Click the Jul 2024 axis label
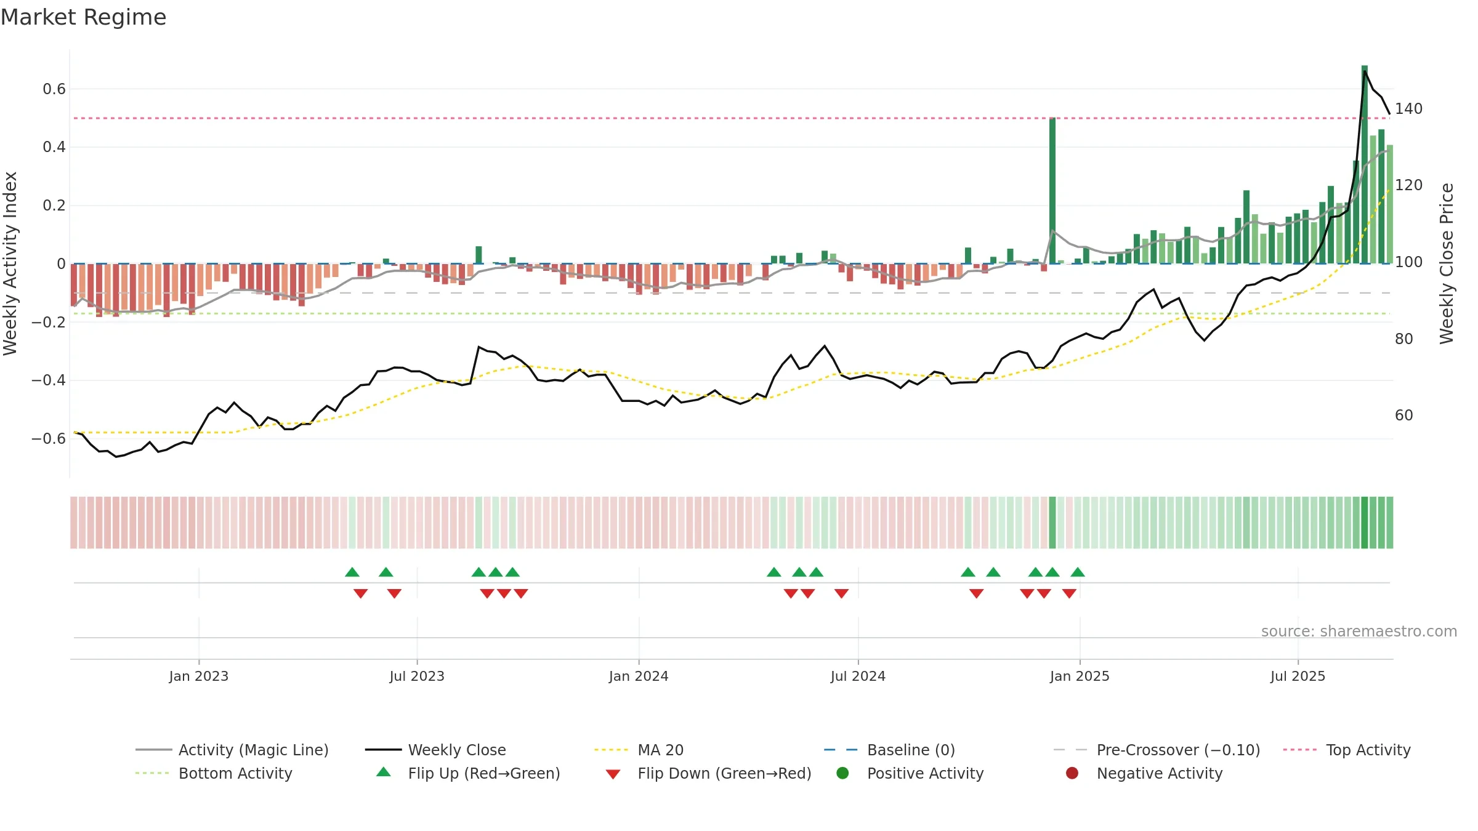The image size is (1478, 831). click(x=858, y=676)
